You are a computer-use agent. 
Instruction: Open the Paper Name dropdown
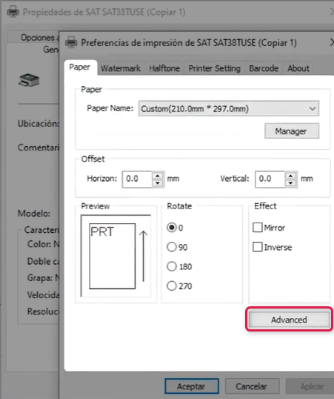[x=229, y=109]
